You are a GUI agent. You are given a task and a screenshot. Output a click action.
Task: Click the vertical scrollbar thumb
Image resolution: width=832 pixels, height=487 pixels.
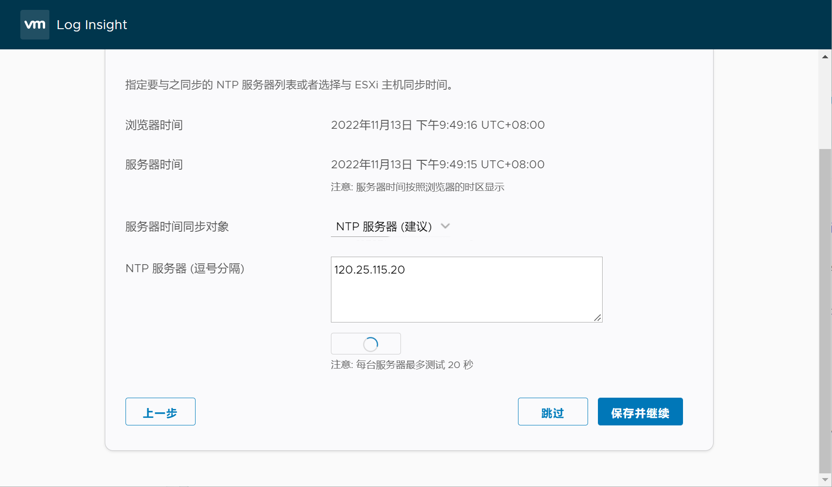[x=825, y=310]
